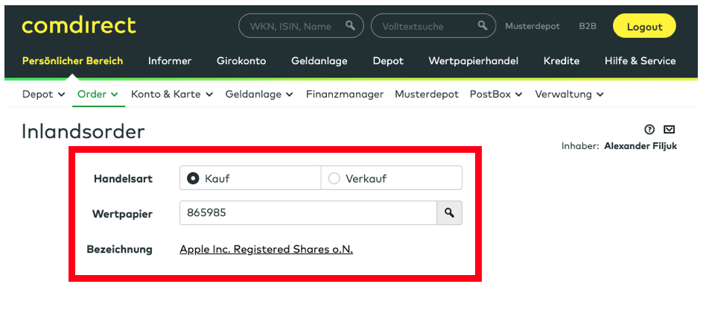The width and height of the screenshot is (706, 325).
Task: Click the magnifier in WKN, ISIN, Name search
Action: tap(350, 25)
